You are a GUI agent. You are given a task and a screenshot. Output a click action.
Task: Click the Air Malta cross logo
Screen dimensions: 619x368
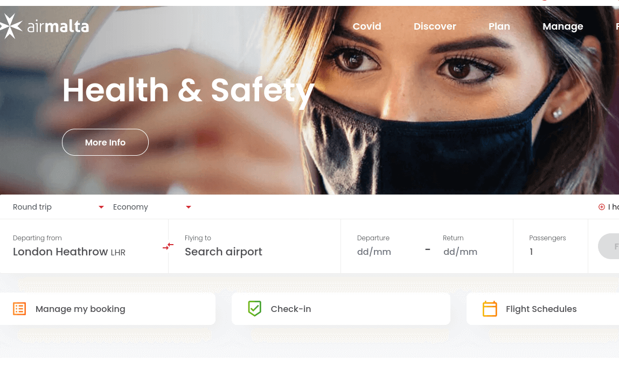pos(11,26)
